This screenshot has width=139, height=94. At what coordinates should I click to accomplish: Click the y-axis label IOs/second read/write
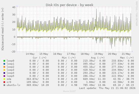coord(3,29)
